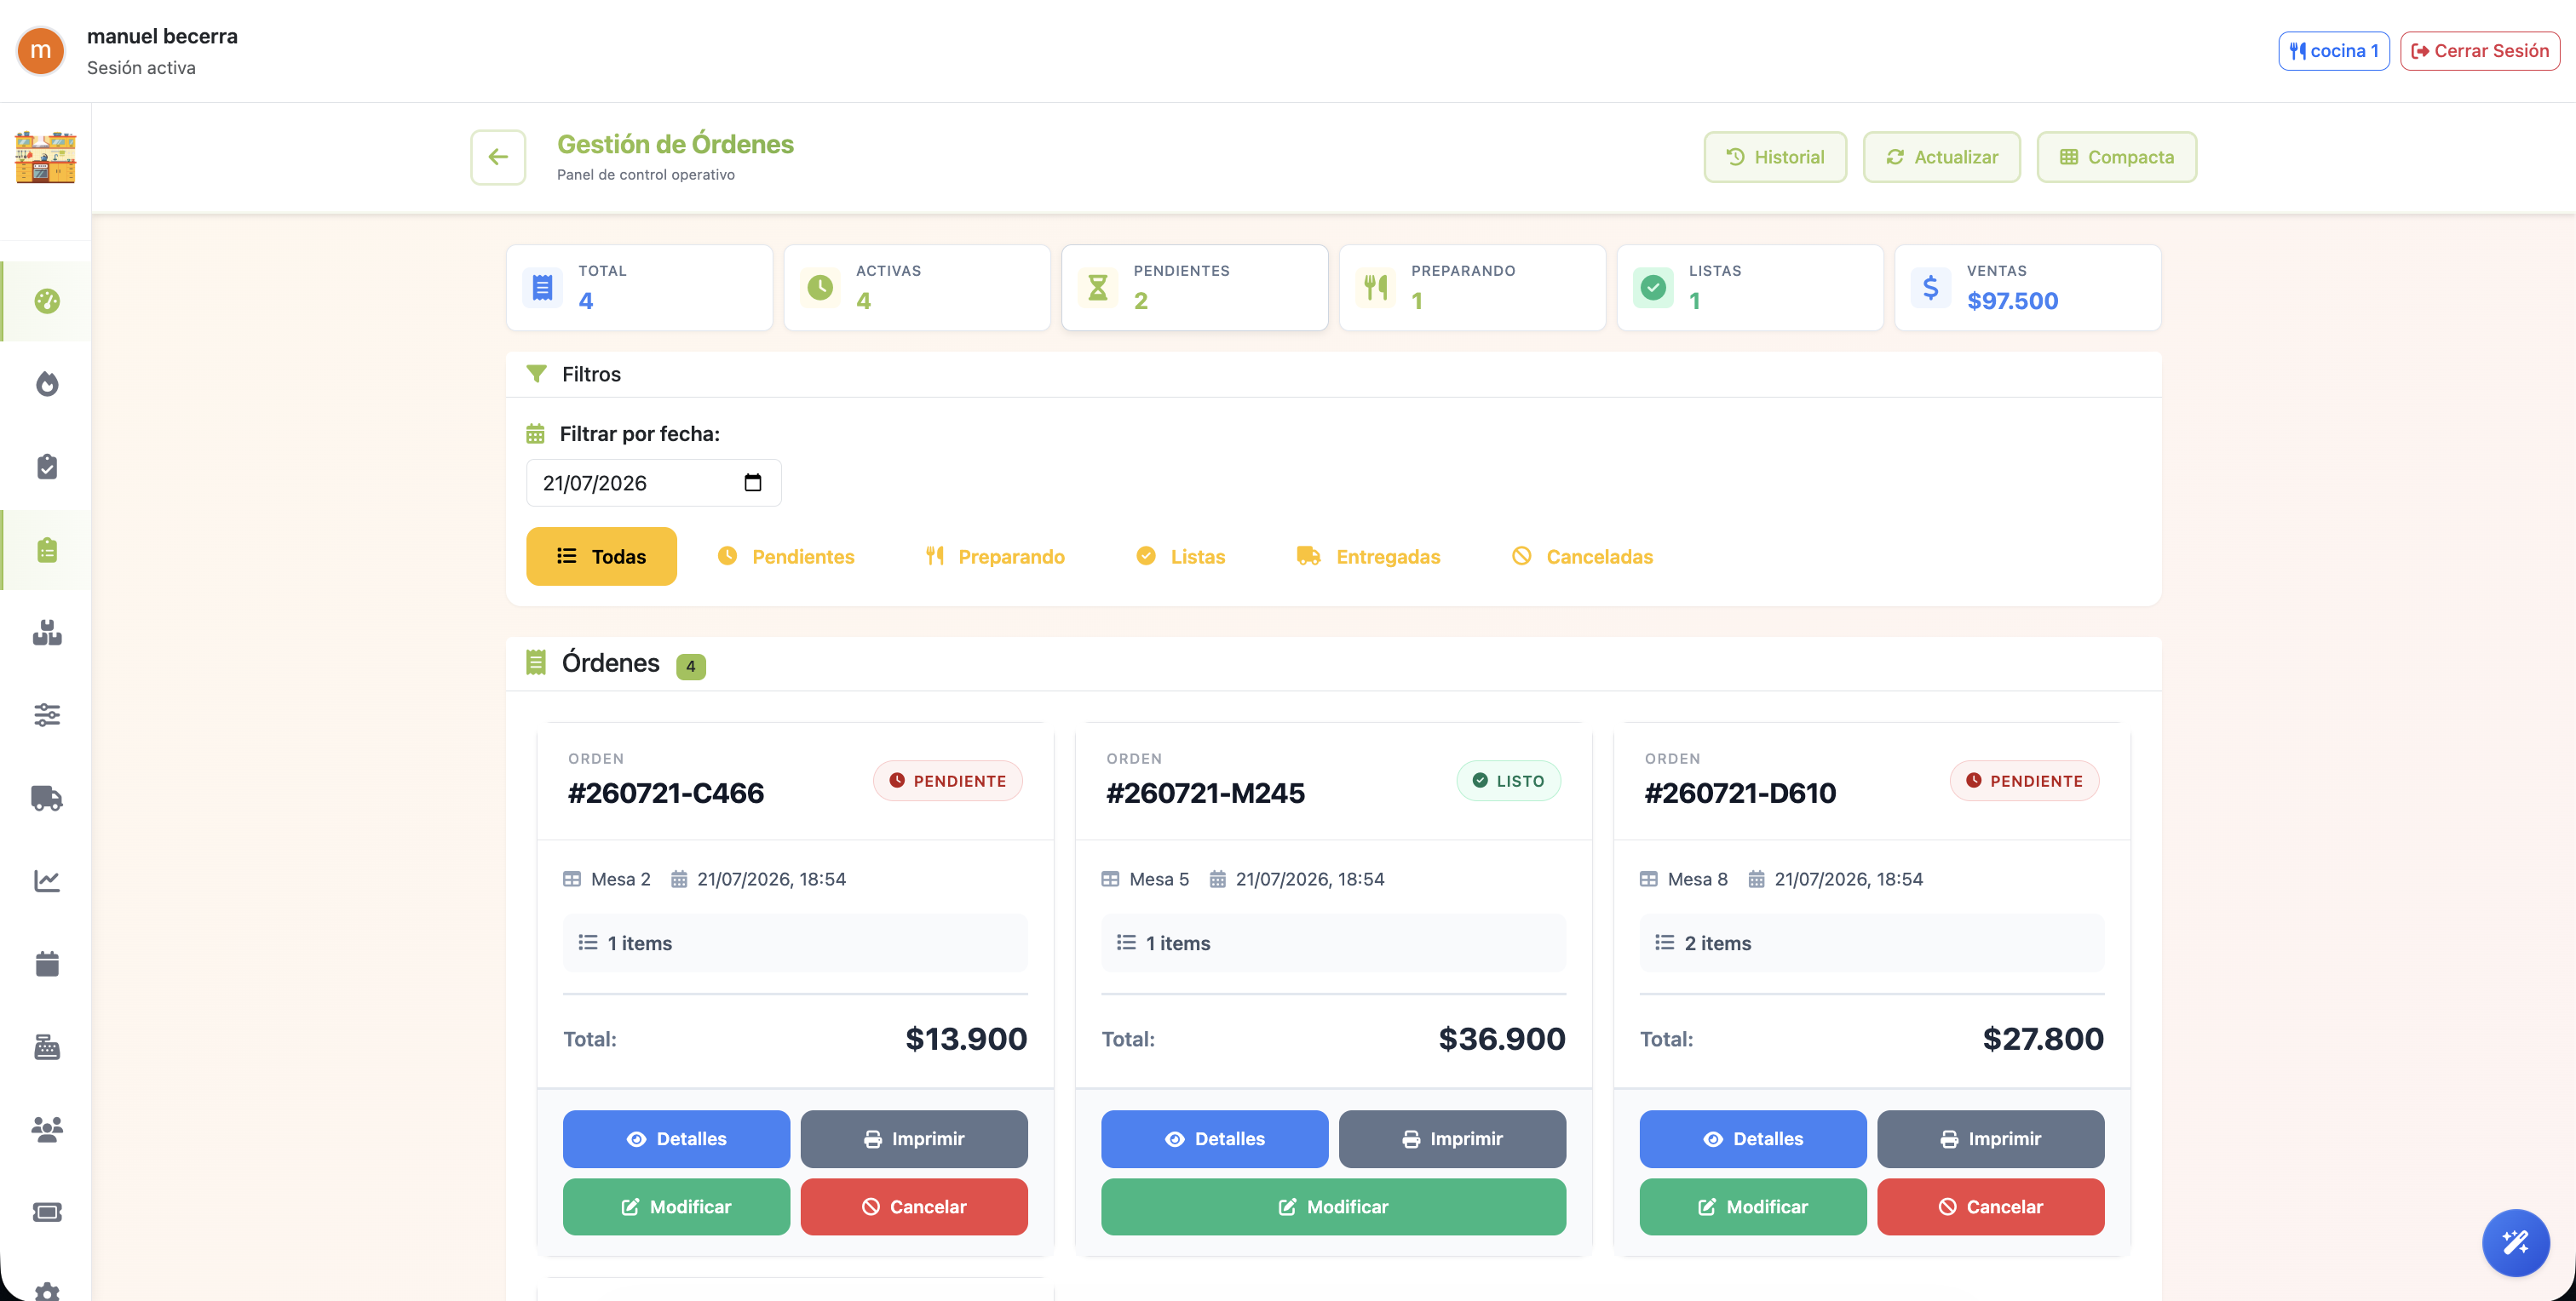The image size is (2576, 1301).
Task: Click the user avatar letter m
Action: pos(41,51)
